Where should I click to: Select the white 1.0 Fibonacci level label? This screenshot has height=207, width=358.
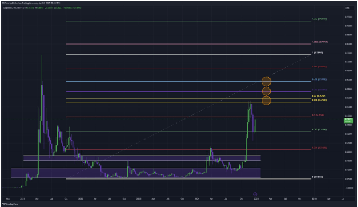tap(317, 53)
